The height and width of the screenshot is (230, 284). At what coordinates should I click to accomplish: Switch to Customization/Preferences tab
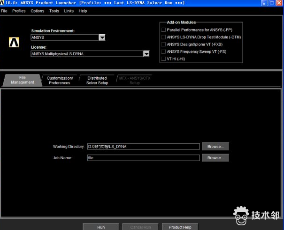click(60, 81)
